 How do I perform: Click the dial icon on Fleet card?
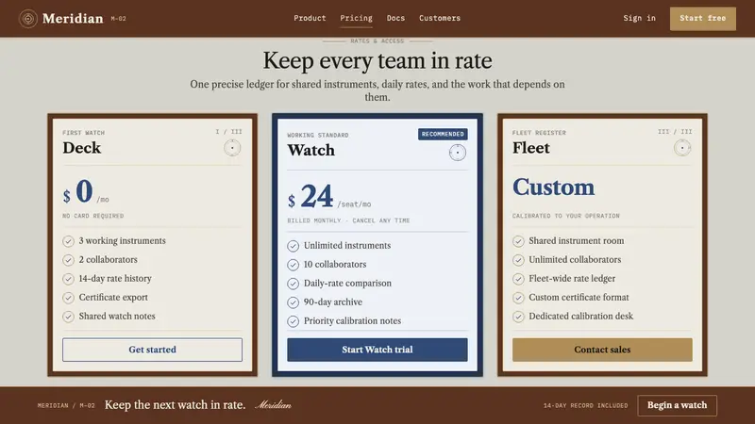682,148
